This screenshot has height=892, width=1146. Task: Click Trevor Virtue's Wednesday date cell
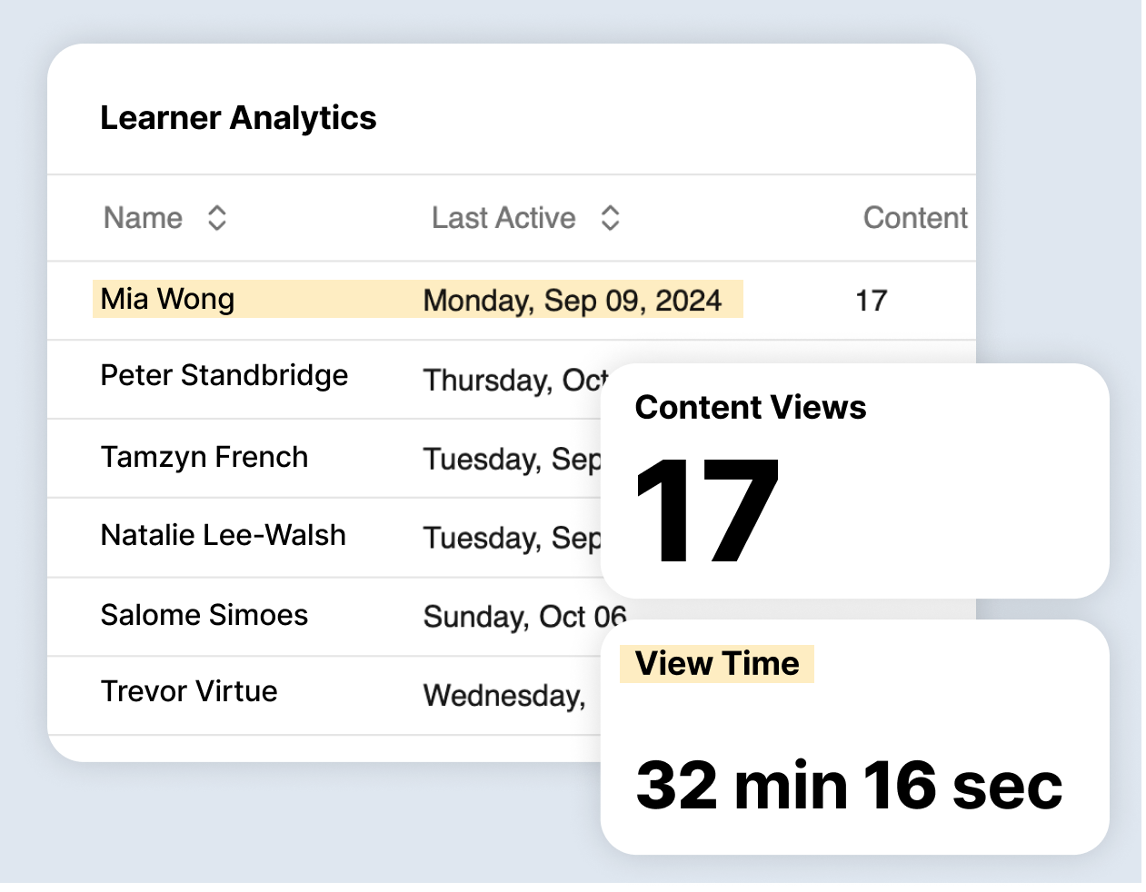504,696
